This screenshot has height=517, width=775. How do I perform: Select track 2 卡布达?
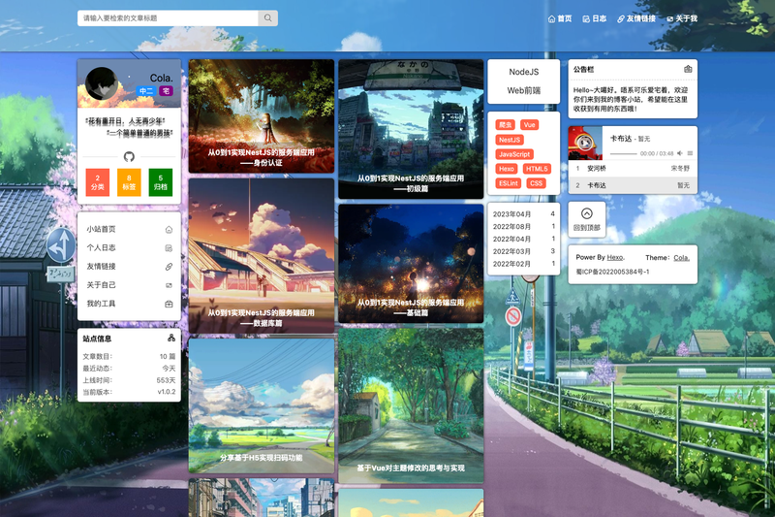633,185
